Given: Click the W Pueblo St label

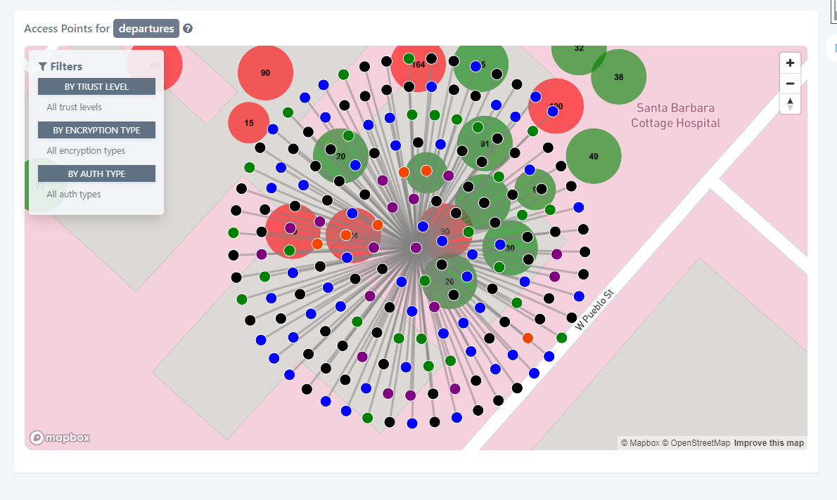Looking at the screenshot, I should pyautogui.click(x=594, y=310).
